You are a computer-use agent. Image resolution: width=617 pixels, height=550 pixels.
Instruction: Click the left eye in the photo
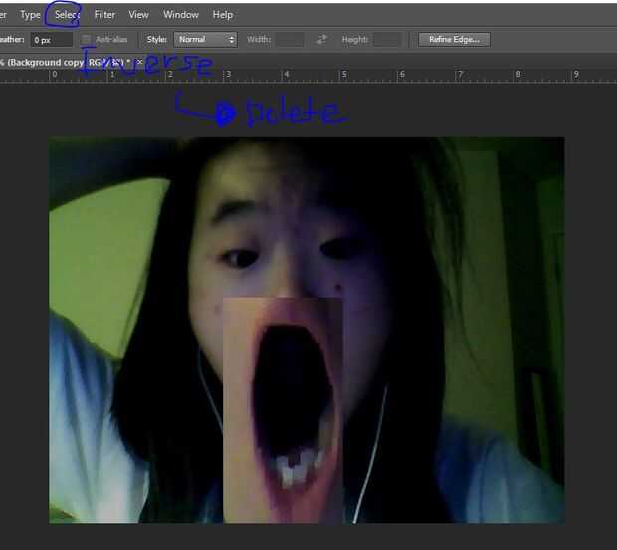tap(239, 258)
